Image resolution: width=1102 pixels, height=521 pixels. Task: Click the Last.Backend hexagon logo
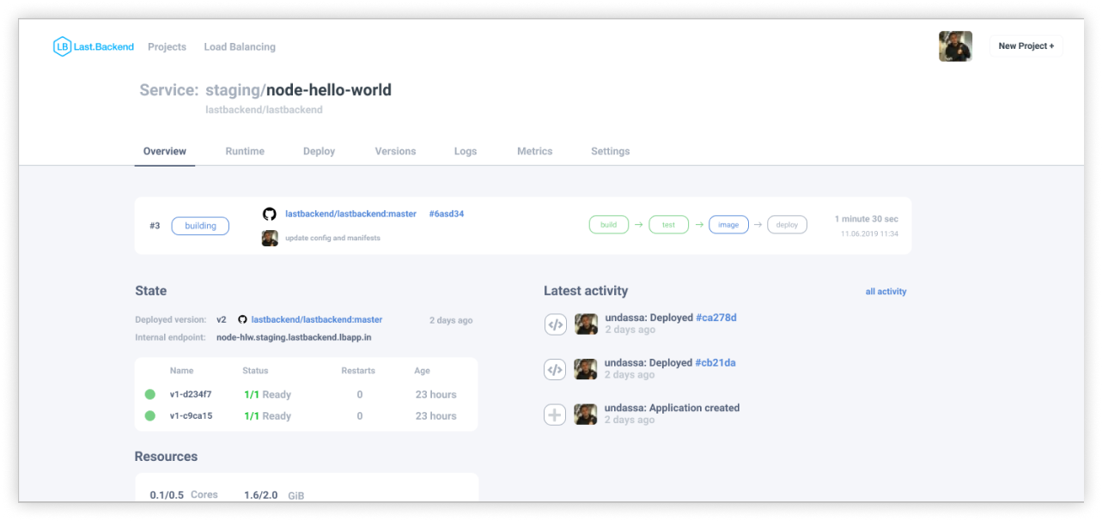pos(62,47)
